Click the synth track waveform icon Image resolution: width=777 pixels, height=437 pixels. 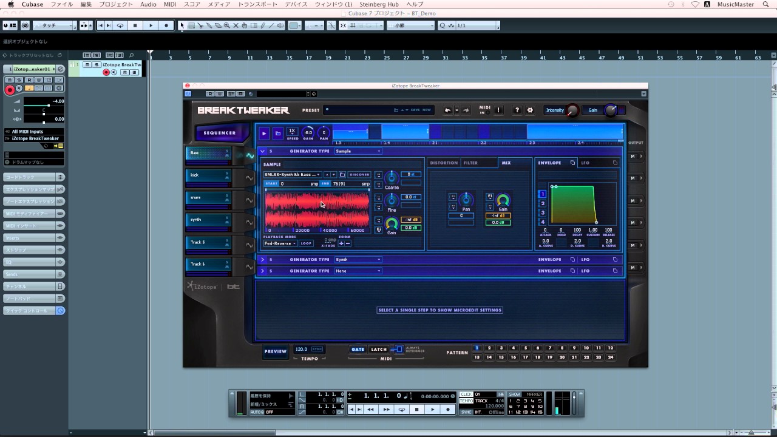(249, 222)
